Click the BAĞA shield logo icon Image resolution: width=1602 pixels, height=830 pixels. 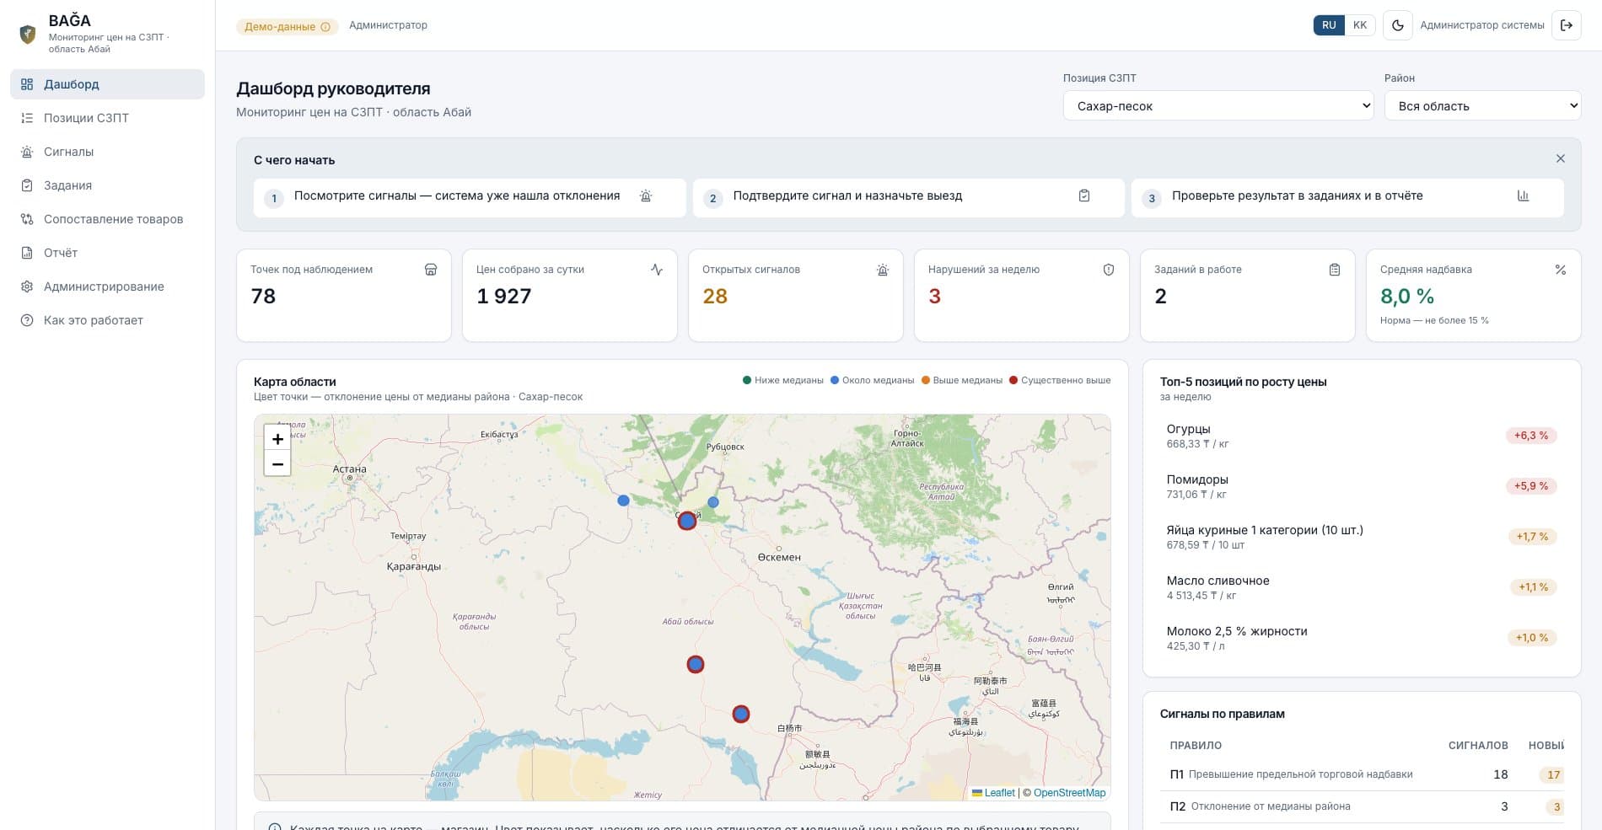click(x=28, y=34)
